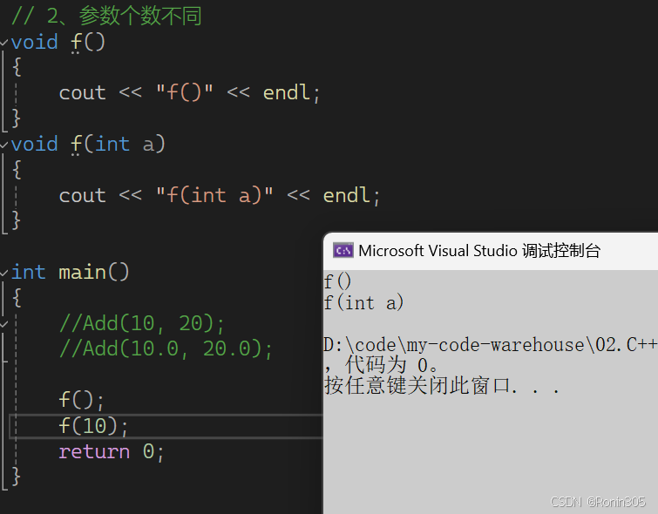The height and width of the screenshot is (514, 658).
Task: Click the Microsoft Visual Studio debug console title
Action: tap(479, 251)
